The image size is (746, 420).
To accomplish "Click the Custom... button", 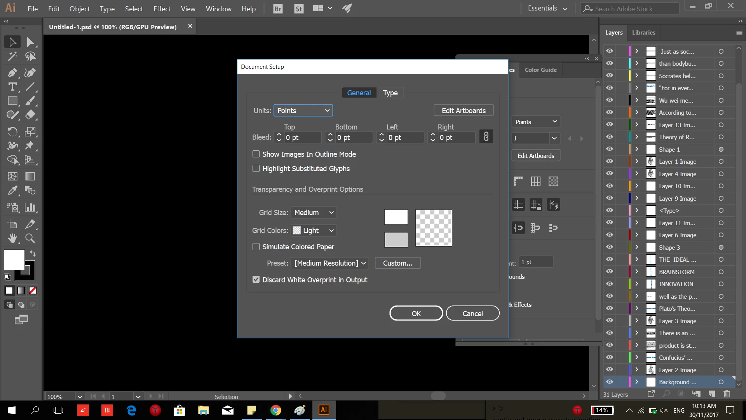I will tap(397, 263).
